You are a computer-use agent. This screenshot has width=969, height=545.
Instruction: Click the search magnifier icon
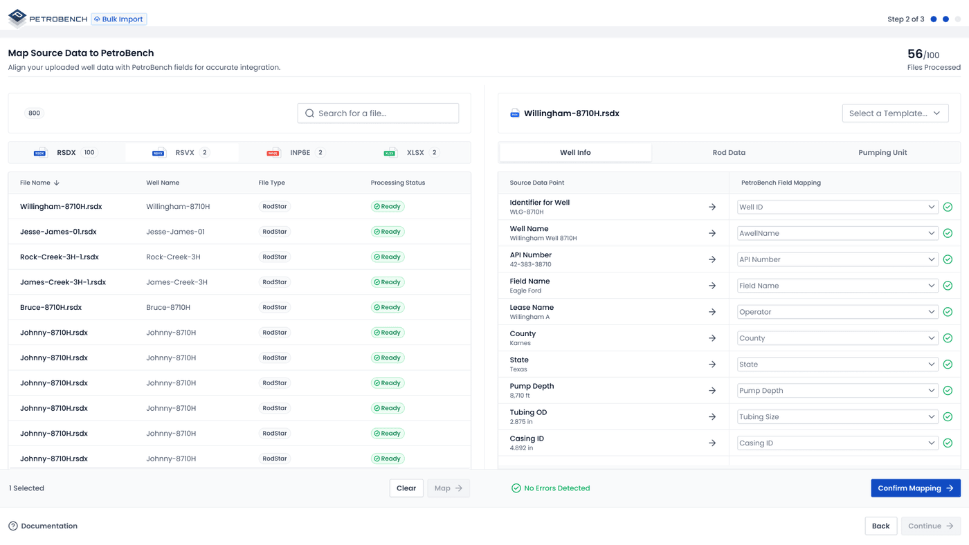click(x=309, y=113)
